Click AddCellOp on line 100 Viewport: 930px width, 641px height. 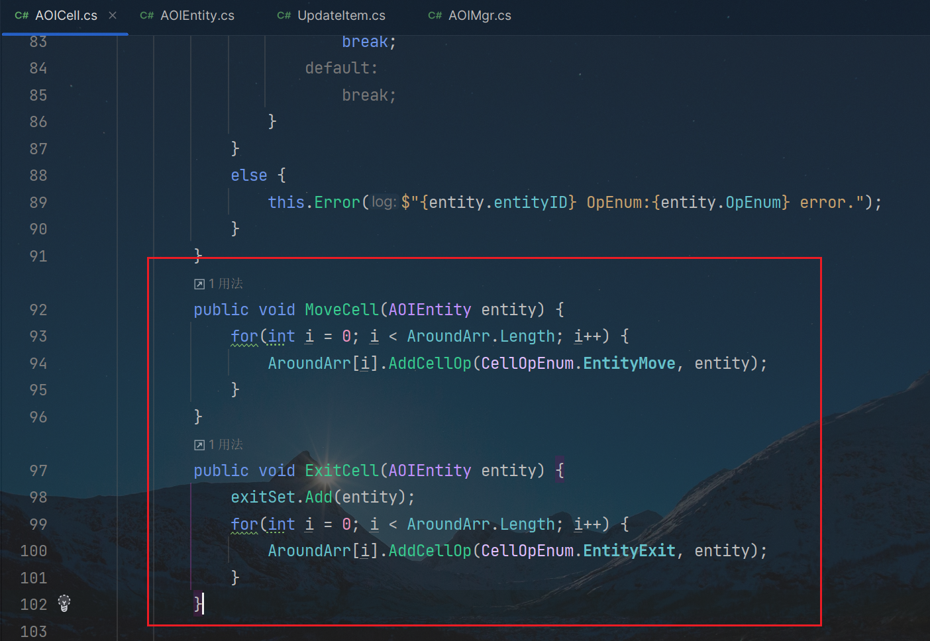(430, 550)
